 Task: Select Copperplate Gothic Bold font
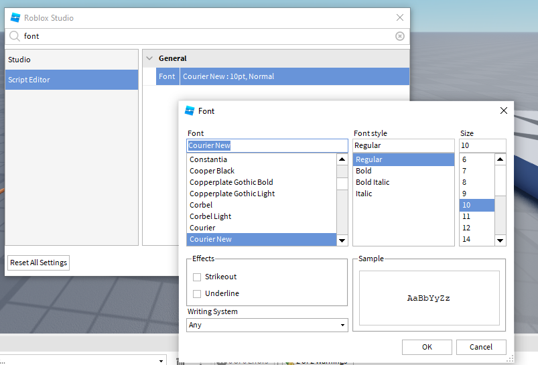coord(261,182)
